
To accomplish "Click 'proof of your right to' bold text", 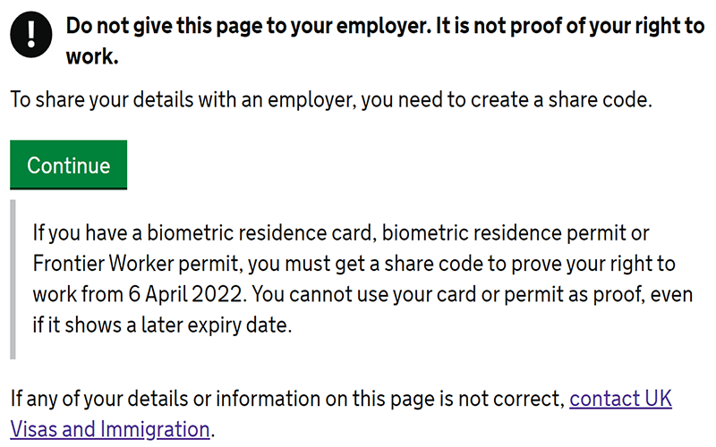I will (x=608, y=26).
